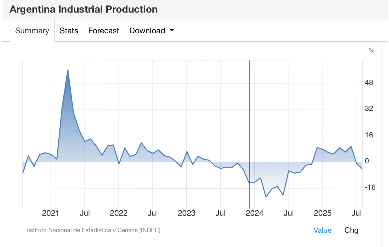Click the 2023 x-axis label
Image resolution: width=389 pixels, height=247 pixels.
point(187,213)
